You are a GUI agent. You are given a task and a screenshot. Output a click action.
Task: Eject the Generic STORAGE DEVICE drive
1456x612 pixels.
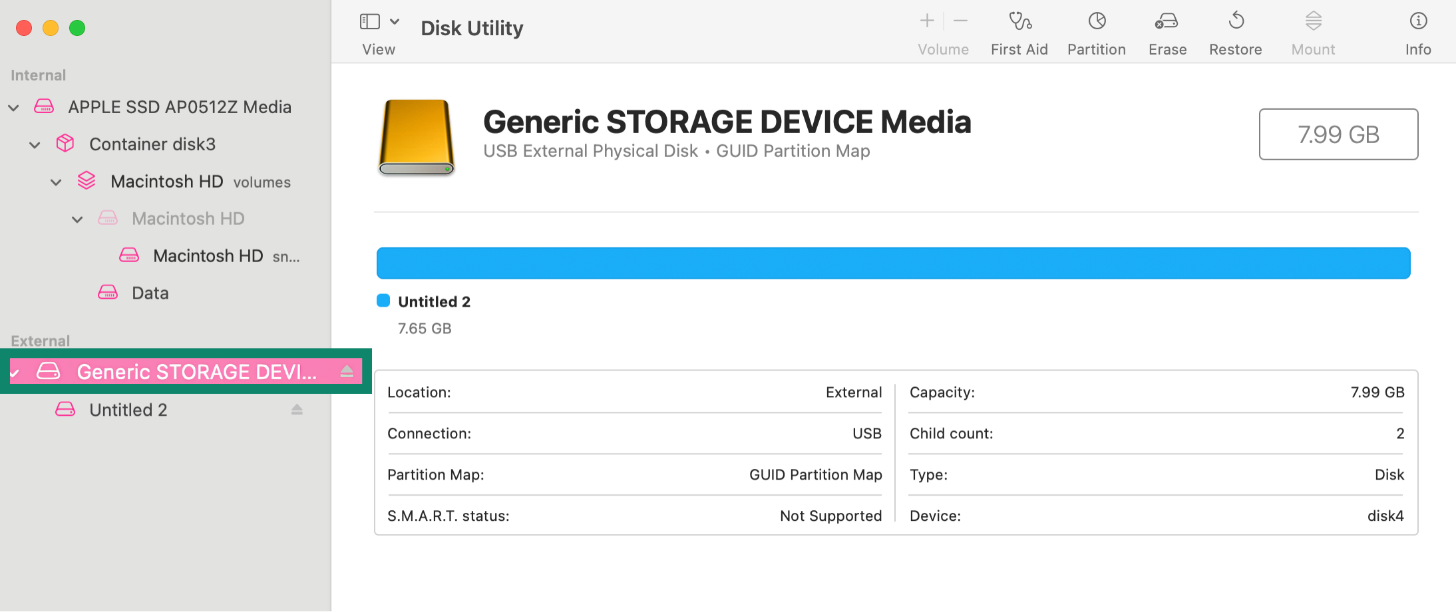(347, 371)
